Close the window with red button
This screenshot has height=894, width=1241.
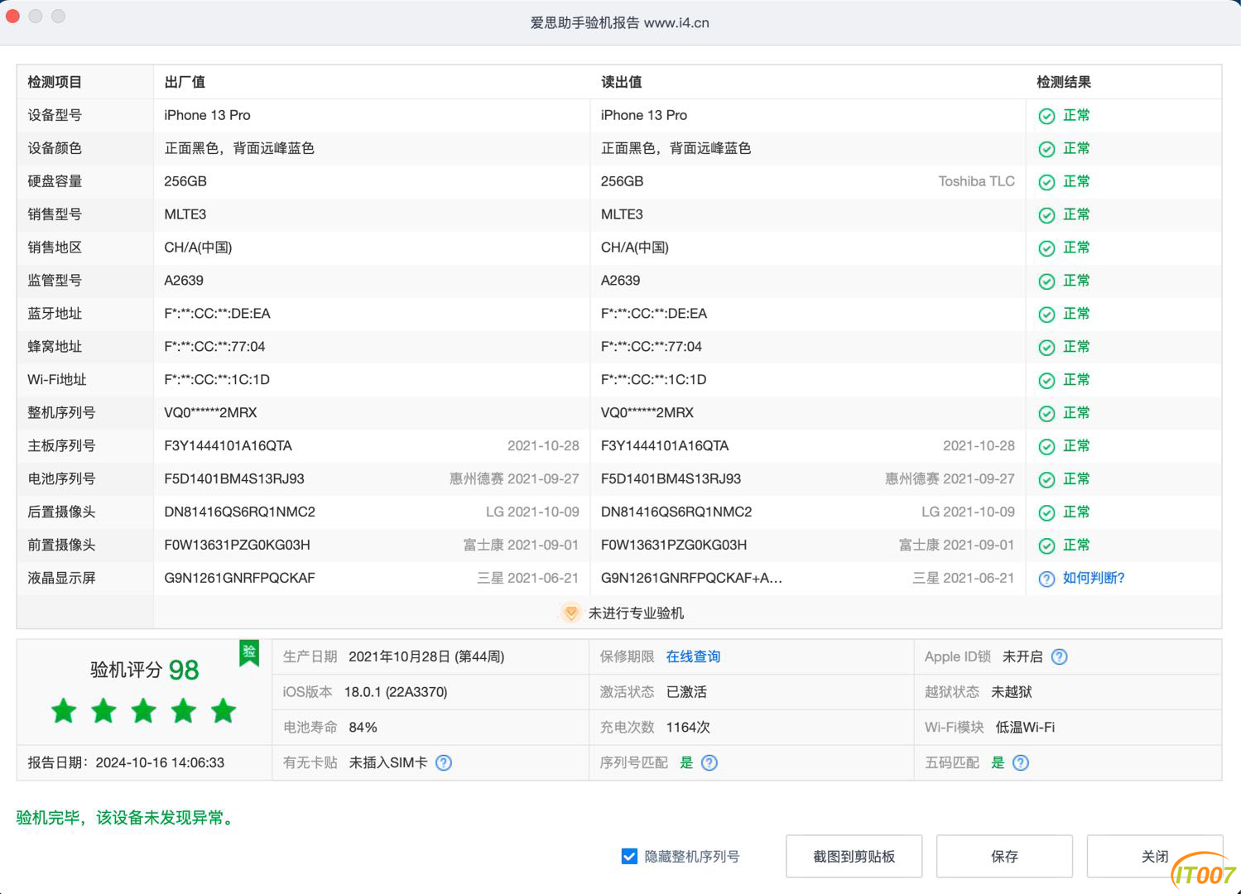[x=12, y=16]
